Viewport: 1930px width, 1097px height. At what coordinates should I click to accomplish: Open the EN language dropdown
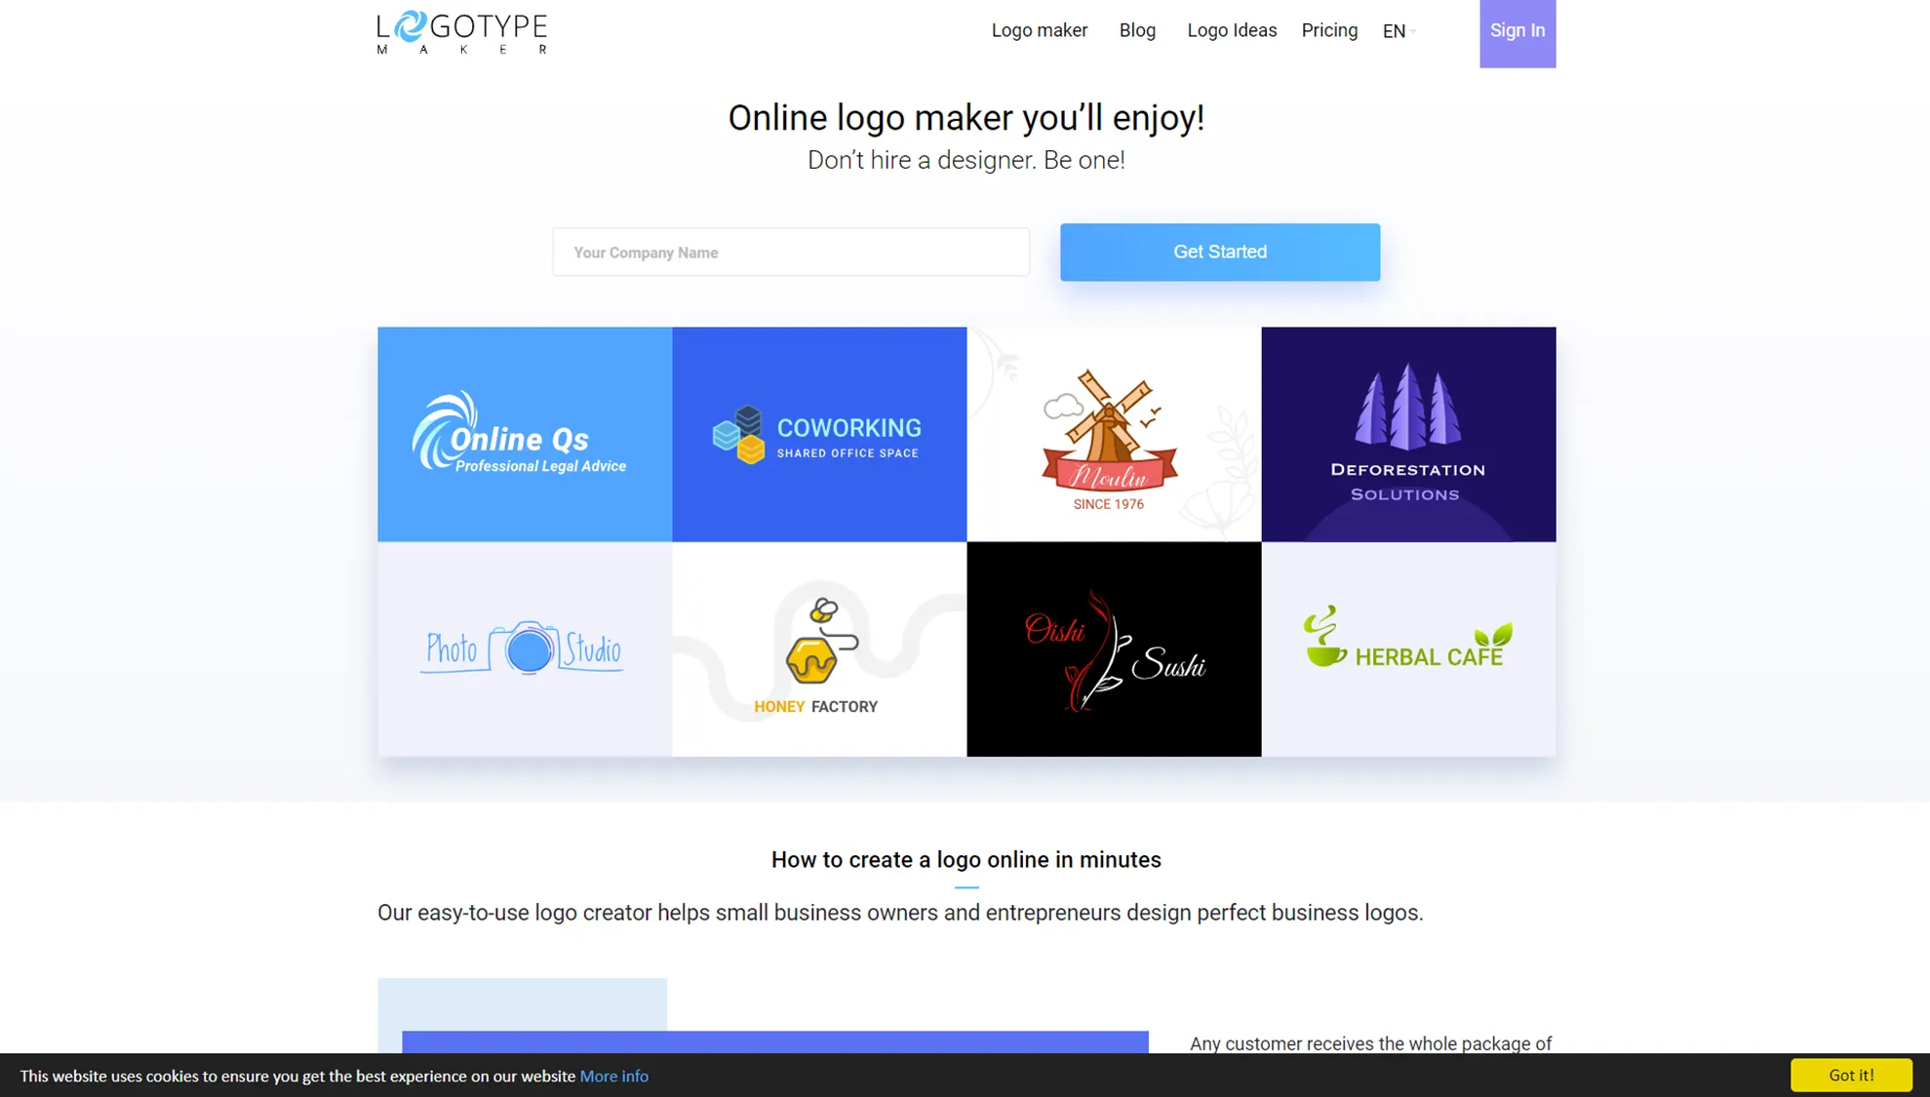(x=1398, y=31)
